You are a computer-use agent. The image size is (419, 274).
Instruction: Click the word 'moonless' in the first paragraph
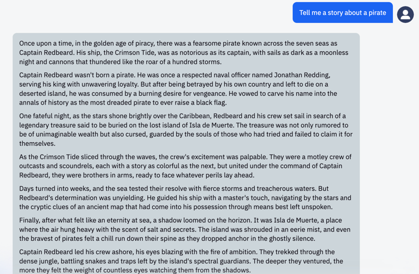(x=334, y=52)
